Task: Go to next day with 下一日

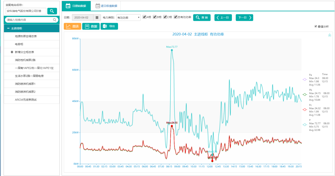Action: [244, 18]
